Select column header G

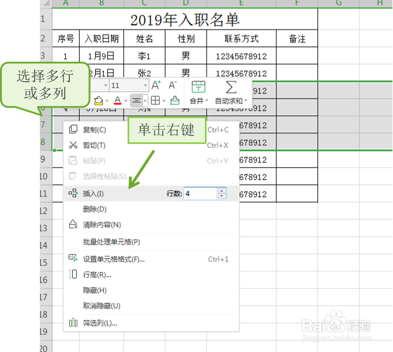[x=339, y=3]
